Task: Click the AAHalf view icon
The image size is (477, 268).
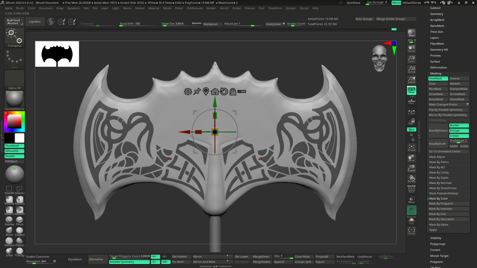Action: tap(411, 80)
